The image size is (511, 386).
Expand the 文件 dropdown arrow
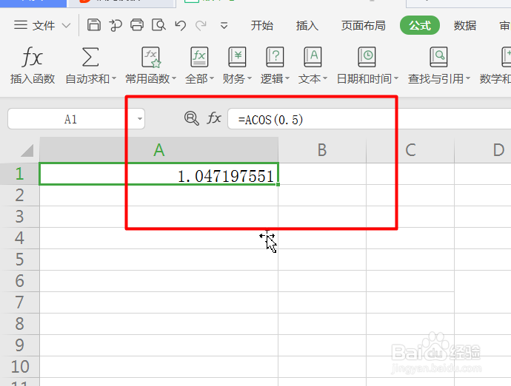pyautogui.click(x=66, y=26)
